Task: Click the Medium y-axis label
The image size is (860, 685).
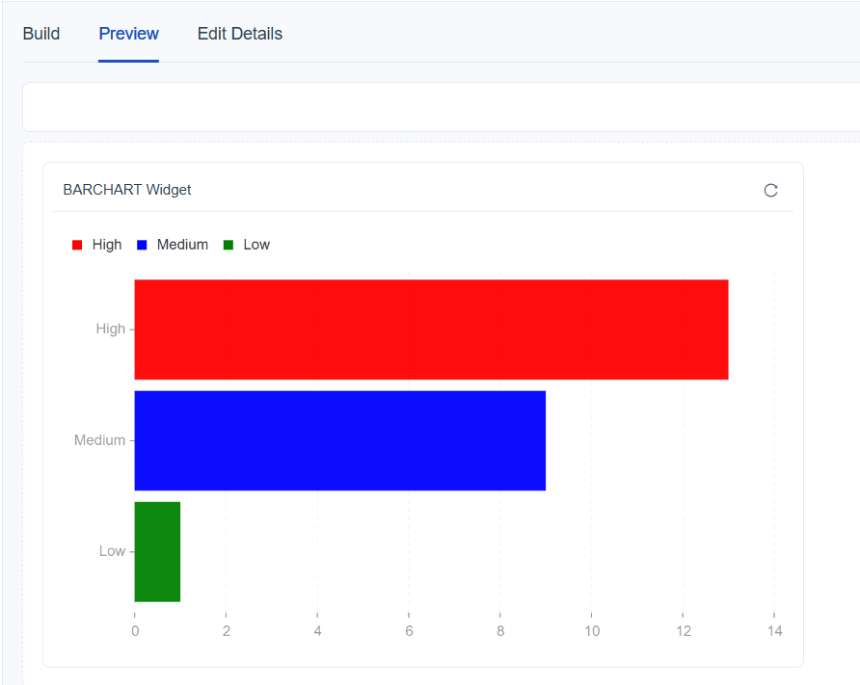Action: point(99,440)
